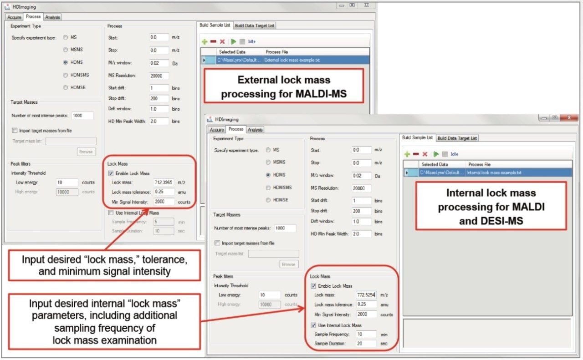Click Browse button in front window
This screenshot has width=583, height=360.
point(289,264)
